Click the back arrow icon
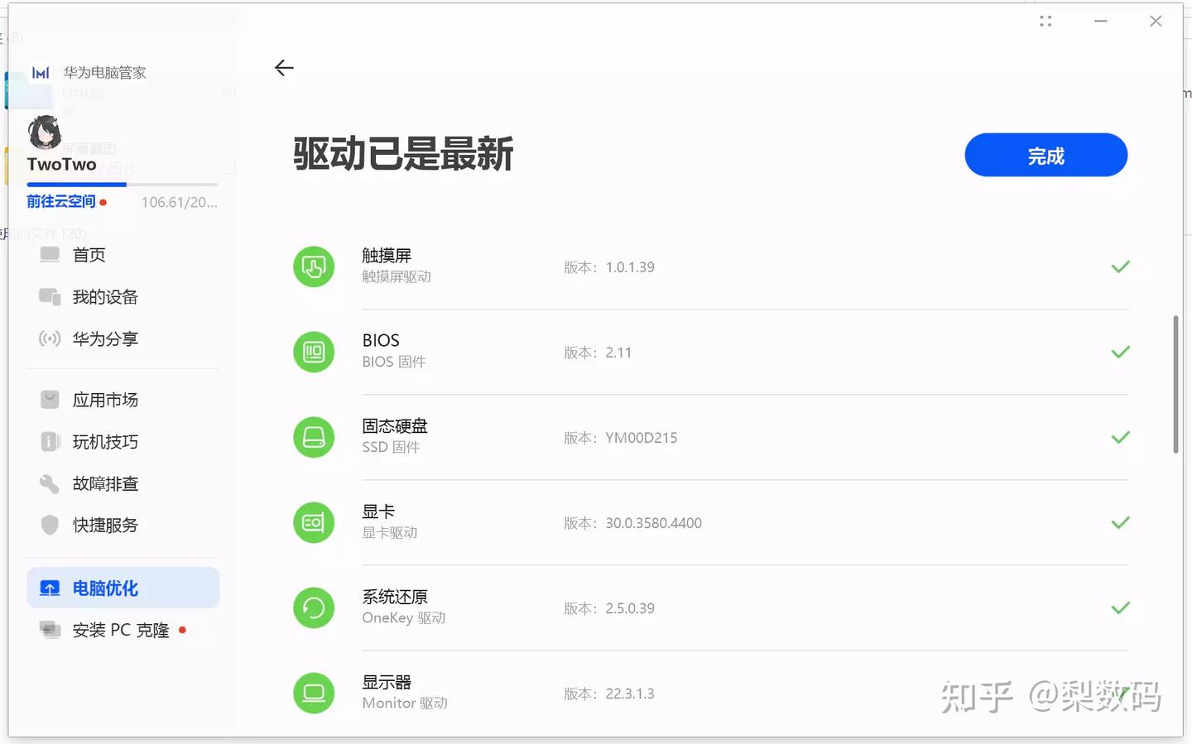1192x744 pixels. click(284, 68)
